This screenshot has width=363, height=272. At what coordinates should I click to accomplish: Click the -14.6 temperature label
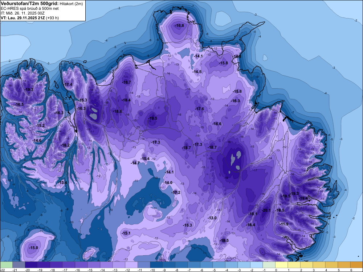tap(37, 140)
